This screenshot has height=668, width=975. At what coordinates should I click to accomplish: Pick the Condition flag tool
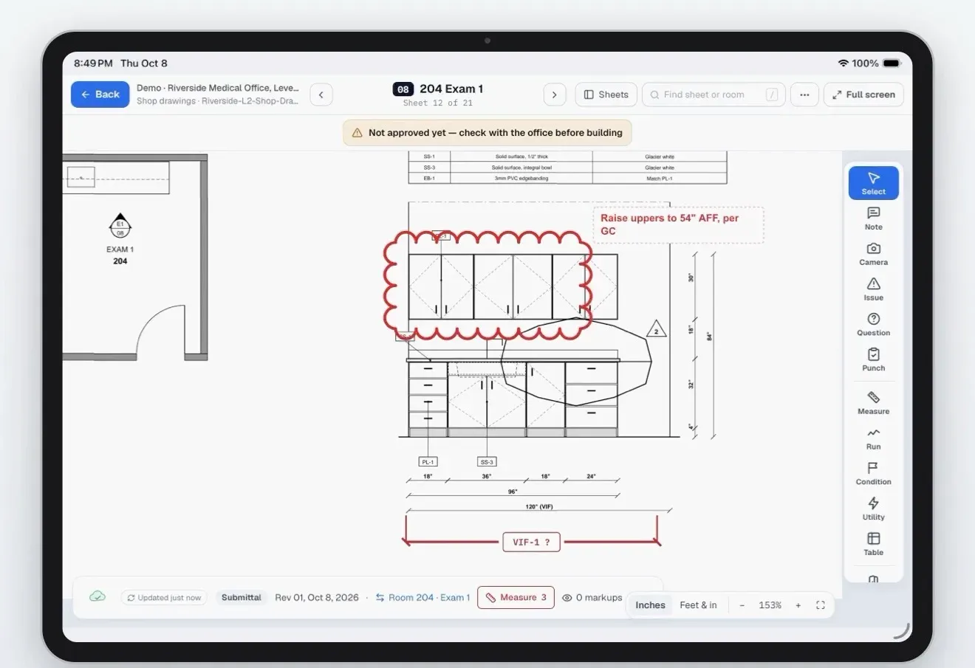[873, 474]
